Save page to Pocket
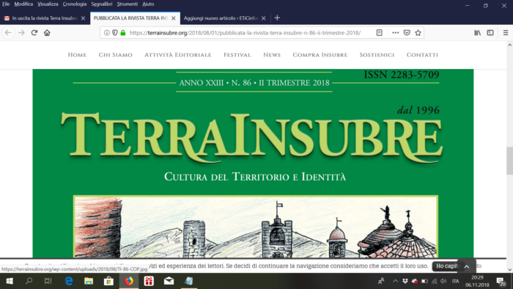Screen dimensions: 513x289 pyautogui.click(x=407, y=33)
